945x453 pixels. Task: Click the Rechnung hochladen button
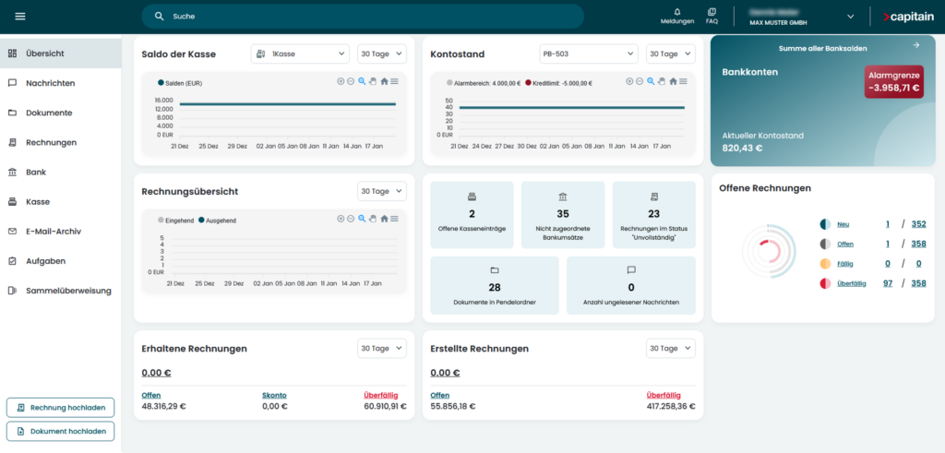point(61,407)
